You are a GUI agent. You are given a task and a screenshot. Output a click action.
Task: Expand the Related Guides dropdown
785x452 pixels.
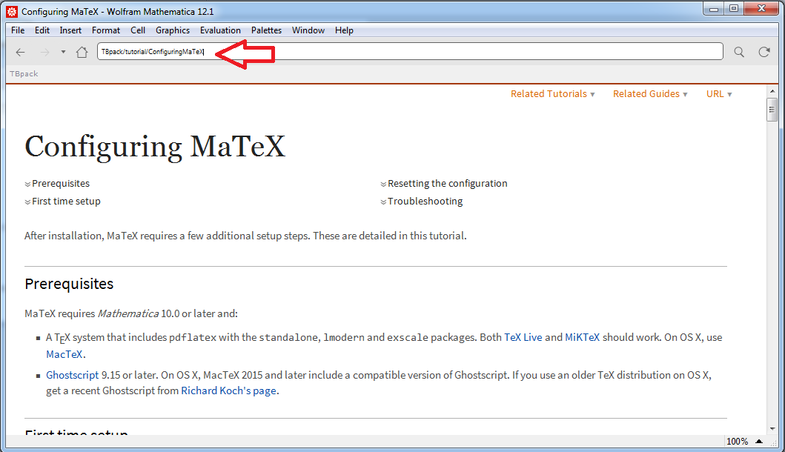pyautogui.click(x=650, y=94)
